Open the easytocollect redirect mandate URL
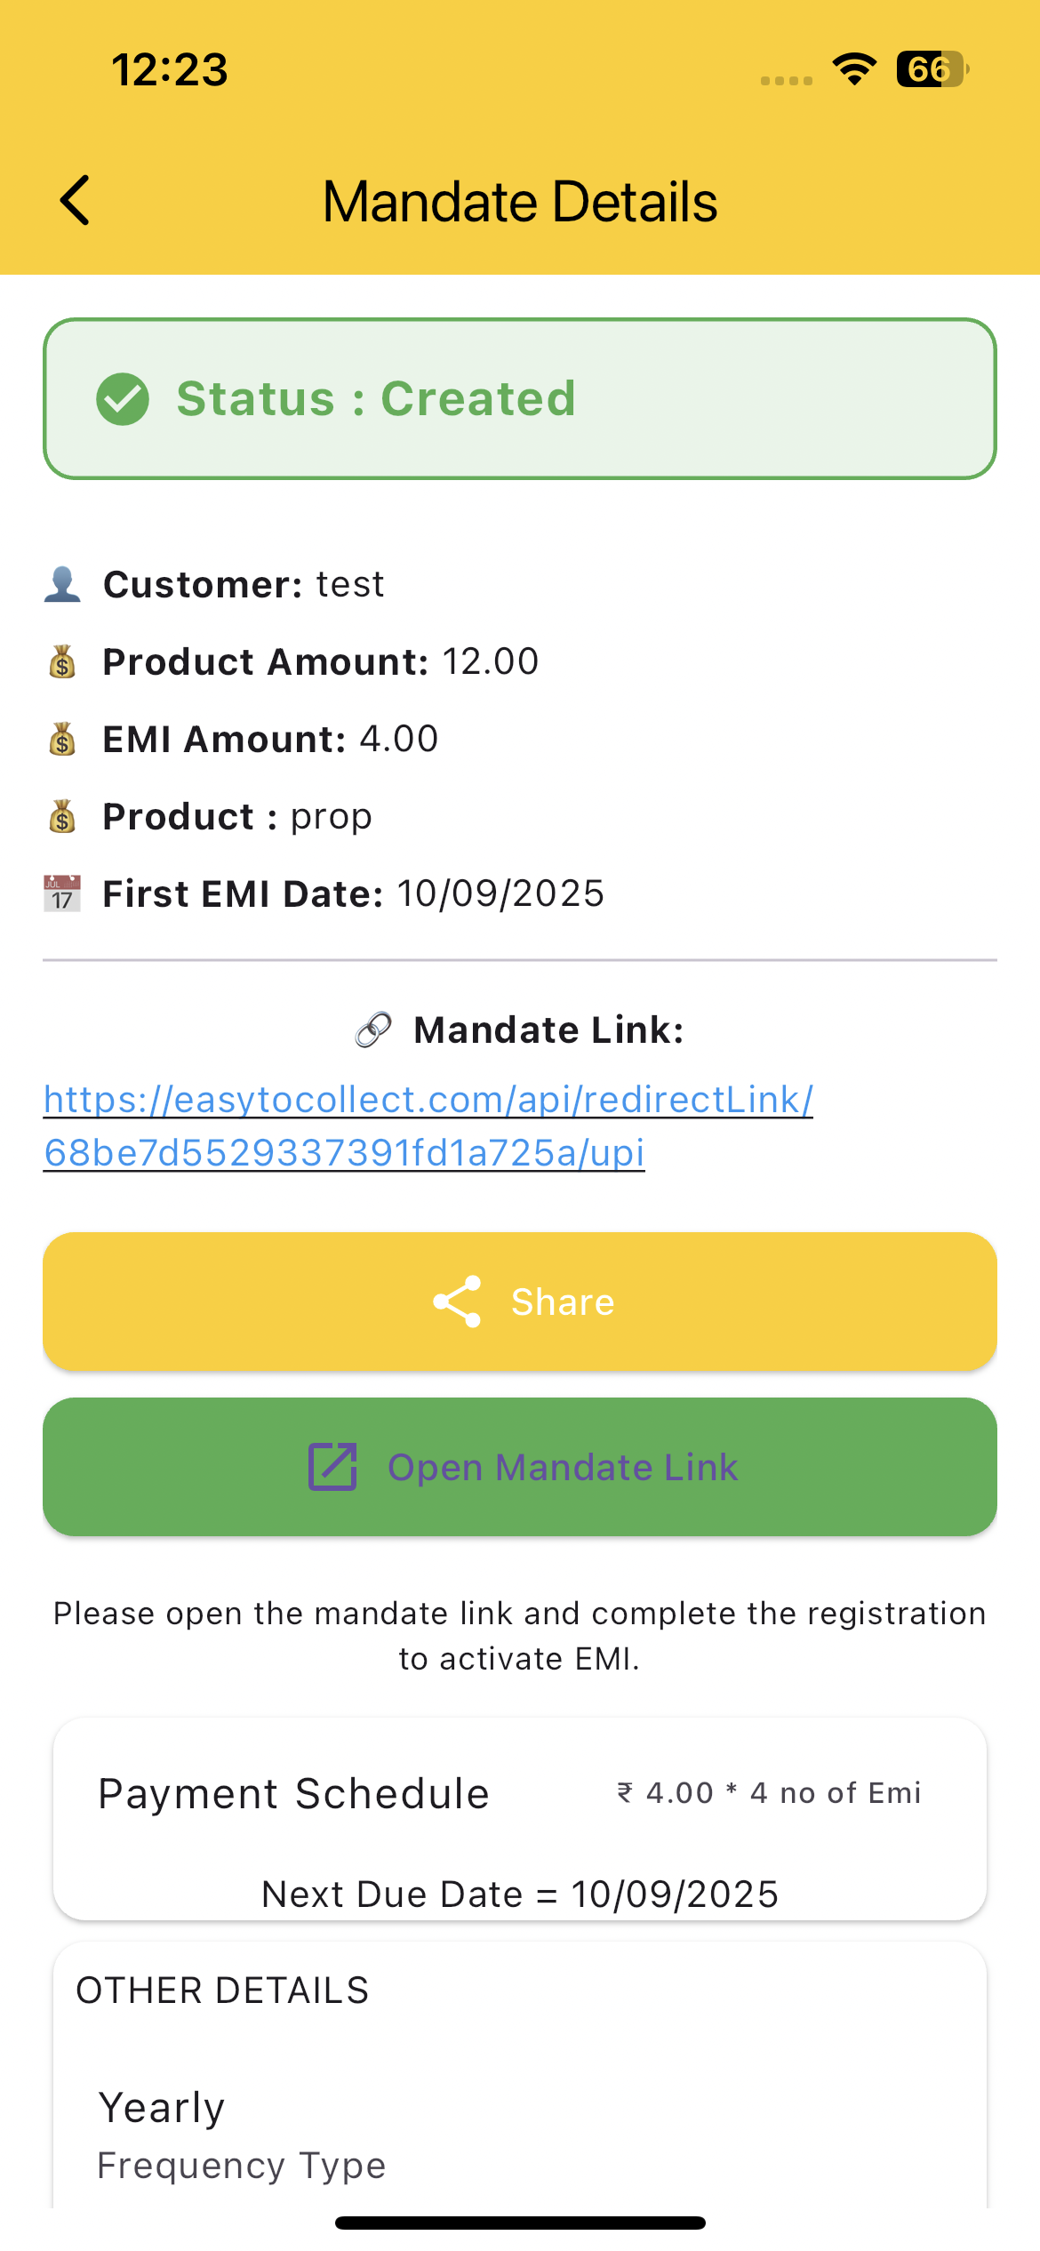 point(428,1125)
